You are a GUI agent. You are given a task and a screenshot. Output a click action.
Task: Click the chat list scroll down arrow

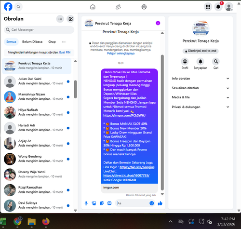(x=75, y=211)
